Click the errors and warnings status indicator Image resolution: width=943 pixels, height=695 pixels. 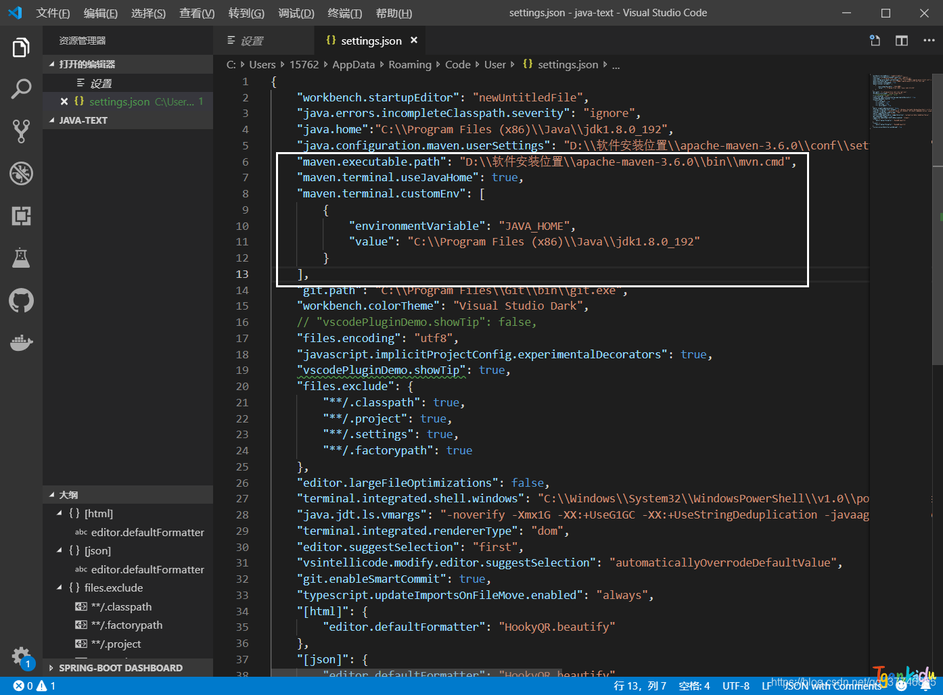point(34,686)
